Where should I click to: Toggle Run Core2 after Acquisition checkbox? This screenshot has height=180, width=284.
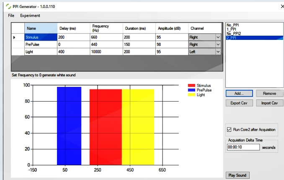point(229,130)
